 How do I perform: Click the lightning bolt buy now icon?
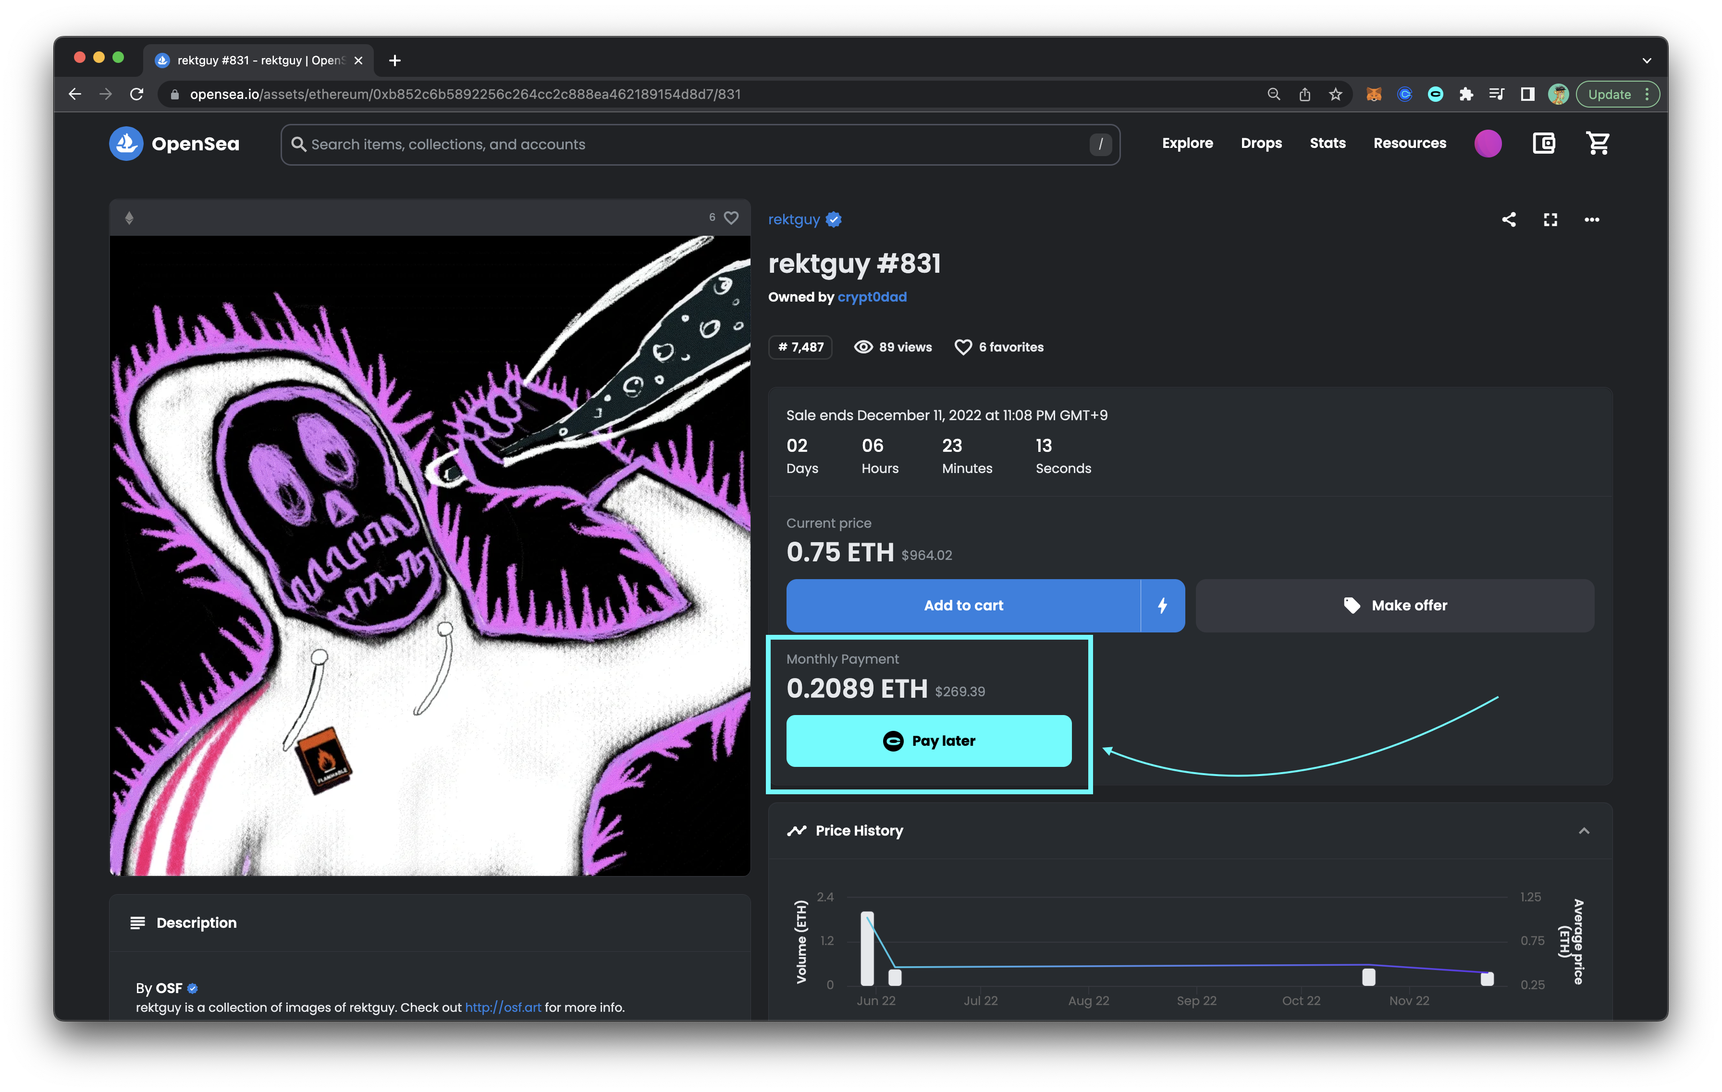(1162, 606)
